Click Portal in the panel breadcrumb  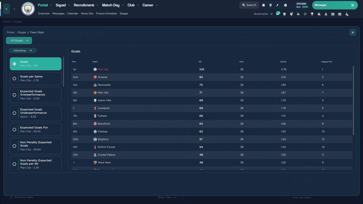pyautogui.click(x=10, y=32)
